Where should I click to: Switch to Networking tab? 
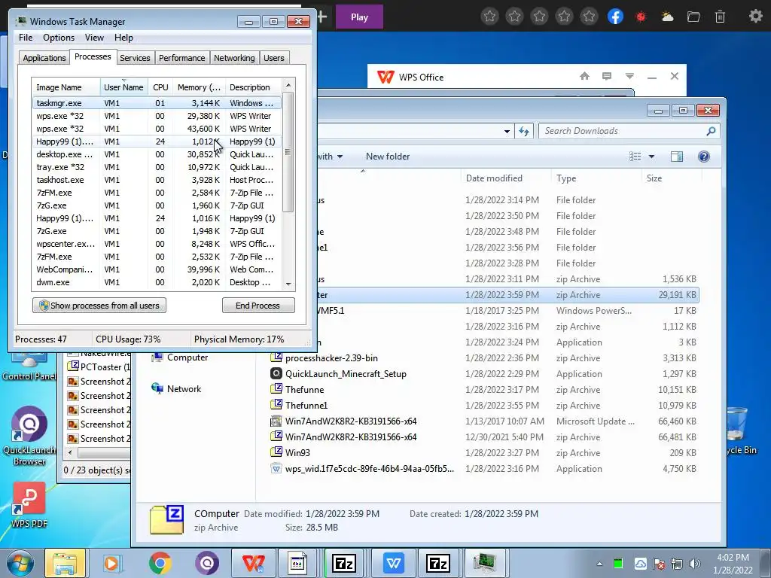pos(235,58)
